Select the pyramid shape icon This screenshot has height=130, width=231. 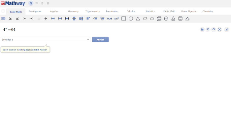[x=187, y=18]
